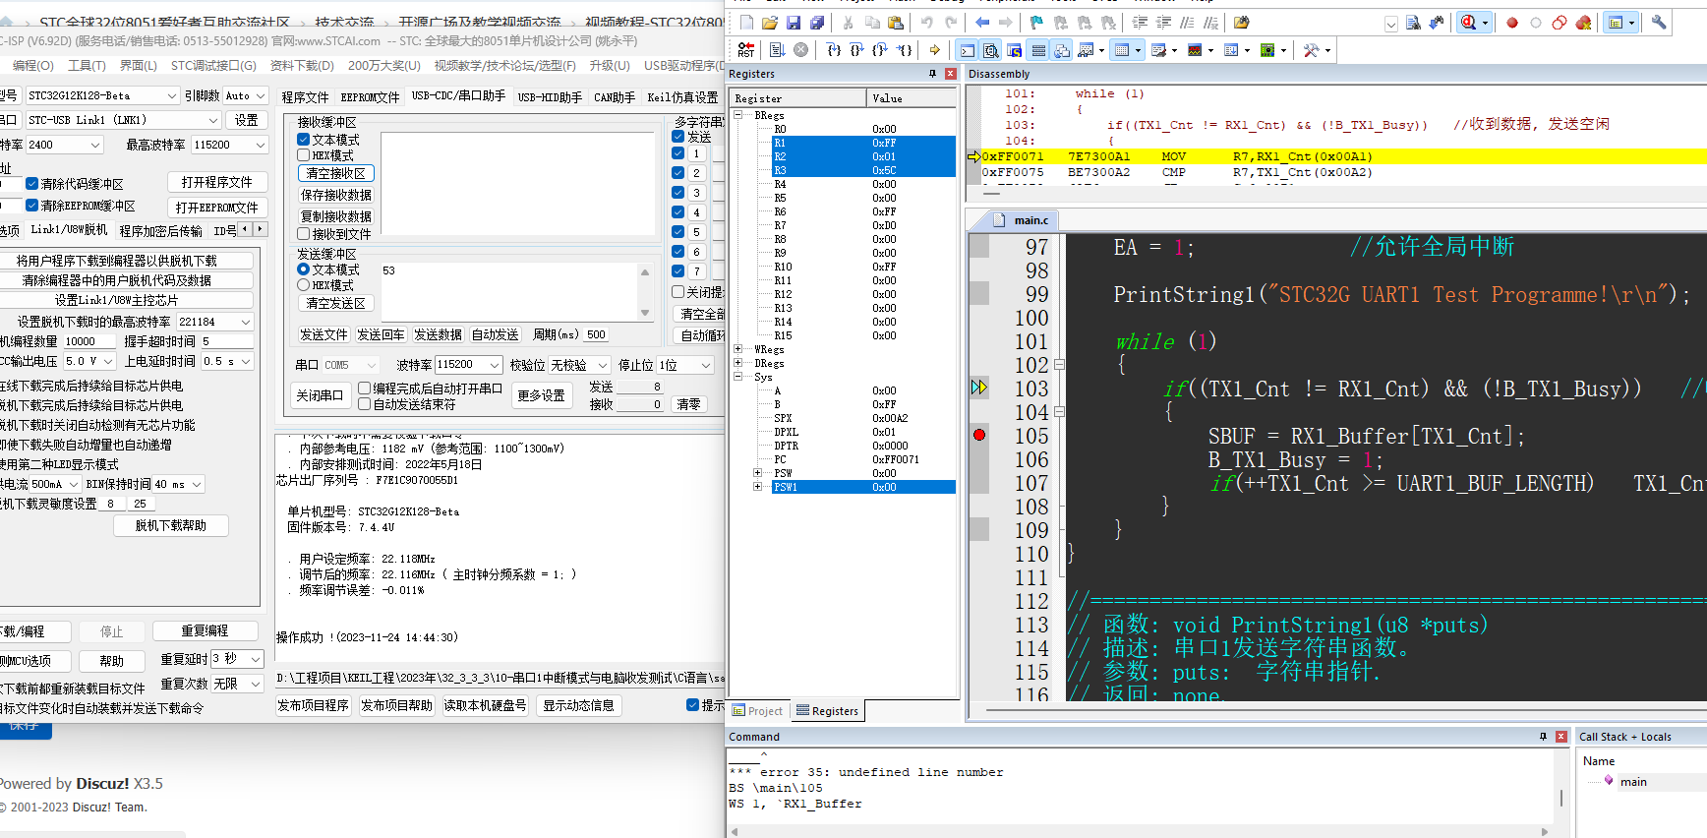Open the 校验位 无校验 dropdown
This screenshot has height=838, width=1707.
coord(603,365)
